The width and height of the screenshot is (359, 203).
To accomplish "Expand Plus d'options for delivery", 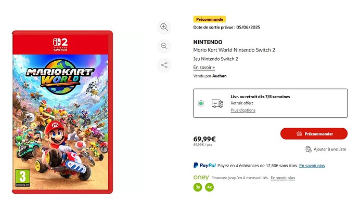I will pos(243,110).
